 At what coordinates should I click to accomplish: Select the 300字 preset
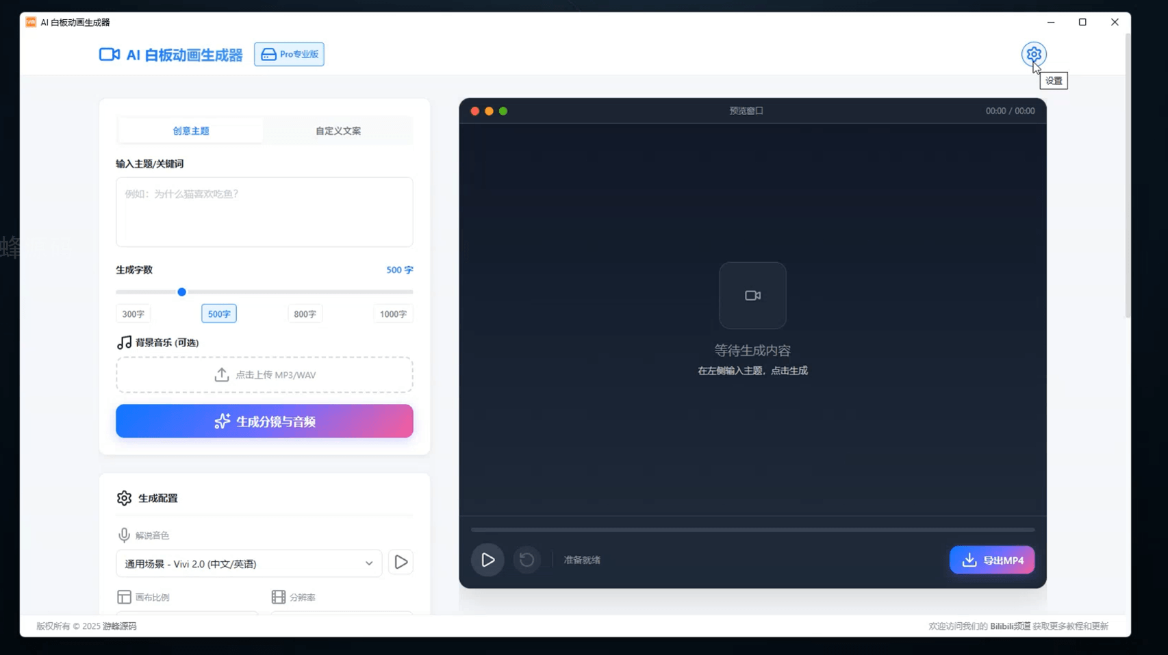click(x=133, y=313)
